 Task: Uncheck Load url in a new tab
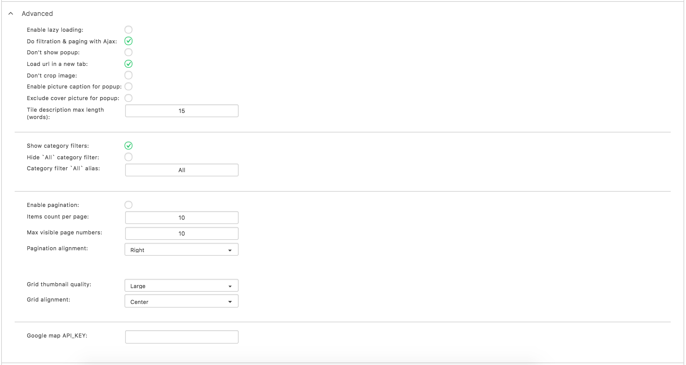128,64
